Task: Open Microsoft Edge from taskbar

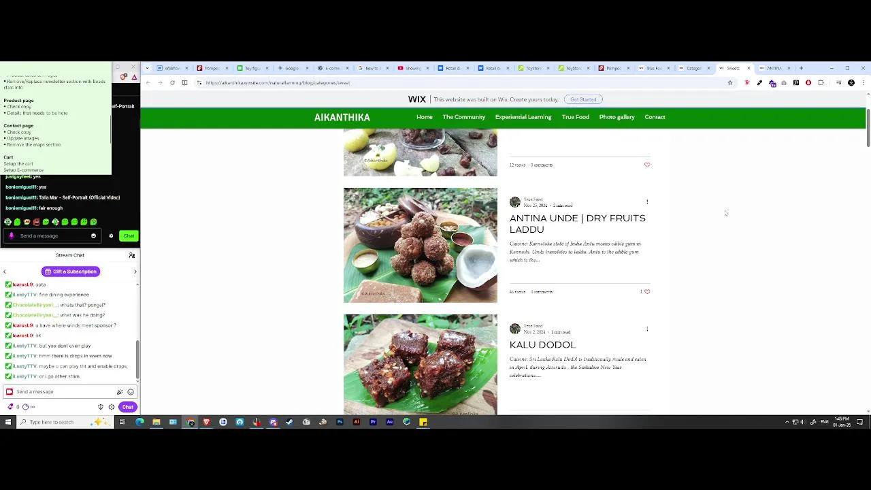Action: pos(139,422)
